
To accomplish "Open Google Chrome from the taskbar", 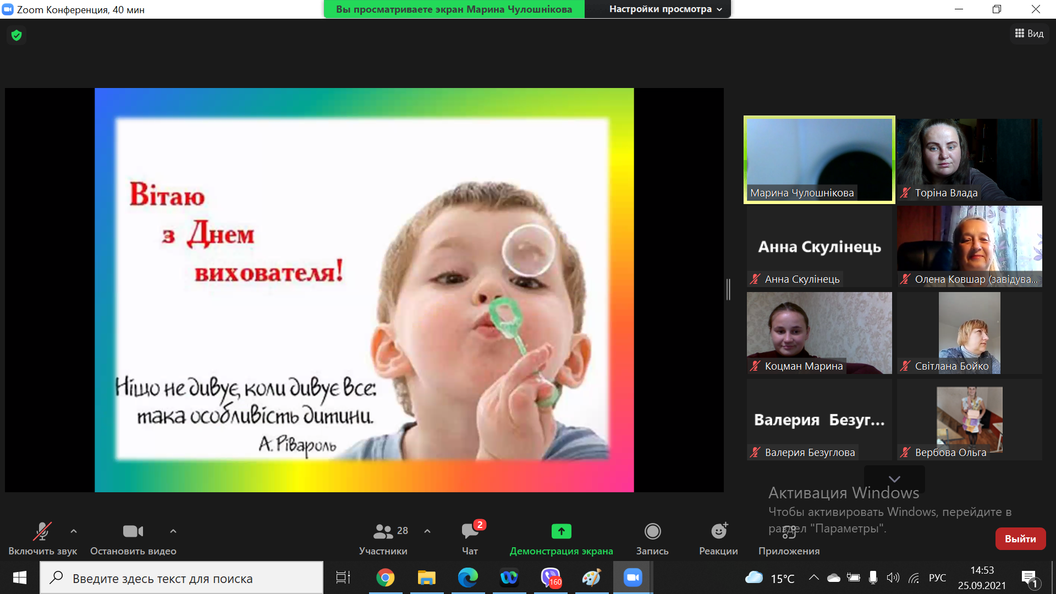I will point(386,577).
